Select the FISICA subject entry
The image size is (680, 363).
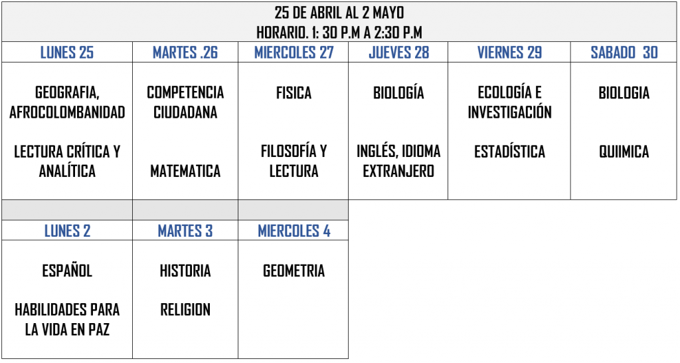[x=294, y=93]
